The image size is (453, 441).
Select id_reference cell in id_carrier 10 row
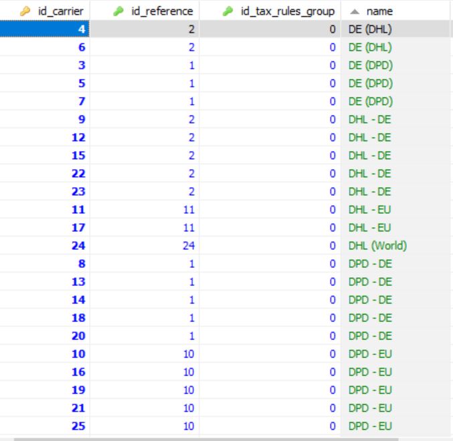tap(187, 354)
